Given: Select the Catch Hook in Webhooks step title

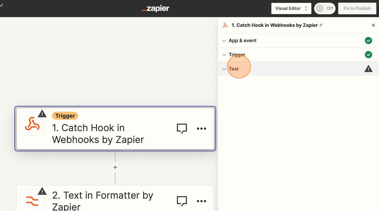Looking at the screenshot, I should [98, 134].
